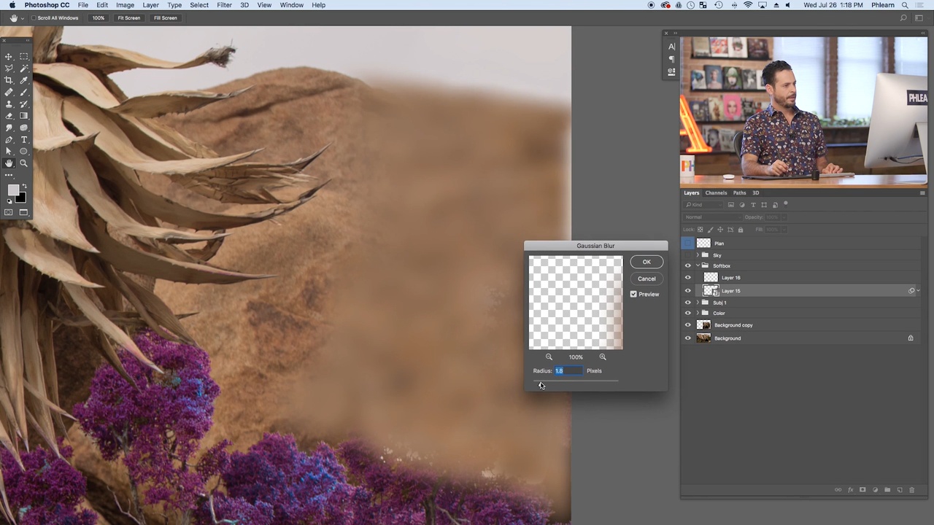Click the Fit Screen button
The image size is (934, 525).
129,17
